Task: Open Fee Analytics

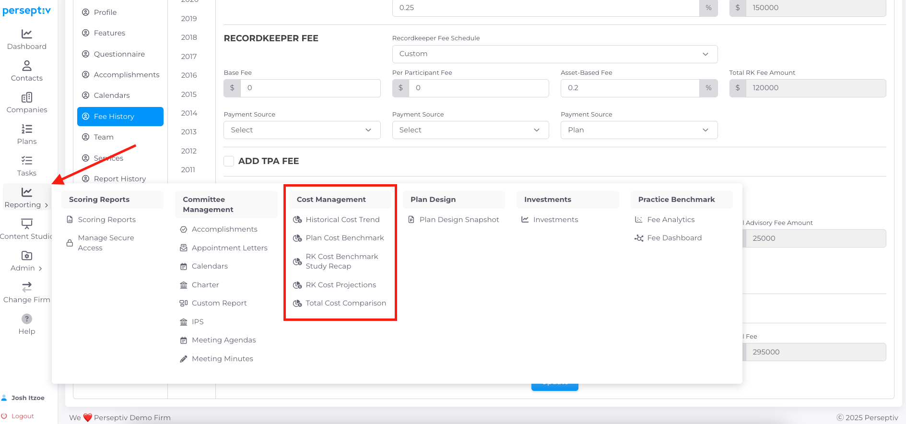Action: (671, 220)
